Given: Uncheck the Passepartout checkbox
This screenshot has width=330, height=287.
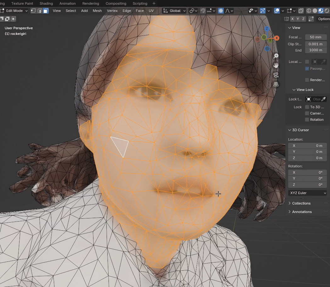Looking at the screenshot, I should click(x=307, y=69).
